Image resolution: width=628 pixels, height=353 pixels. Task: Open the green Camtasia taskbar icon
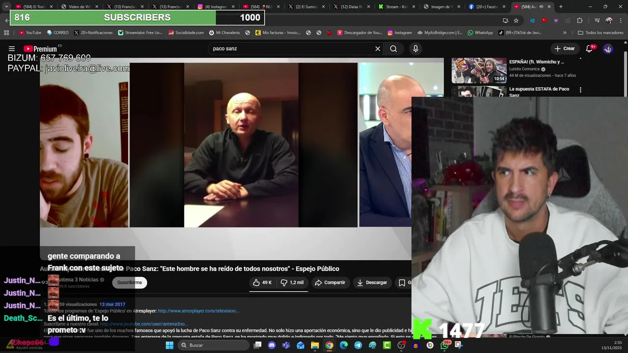pyautogui.click(x=387, y=345)
